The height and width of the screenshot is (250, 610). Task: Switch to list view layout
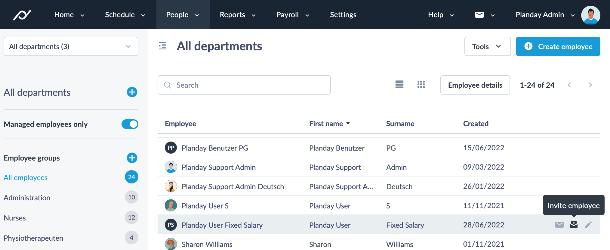point(399,85)
